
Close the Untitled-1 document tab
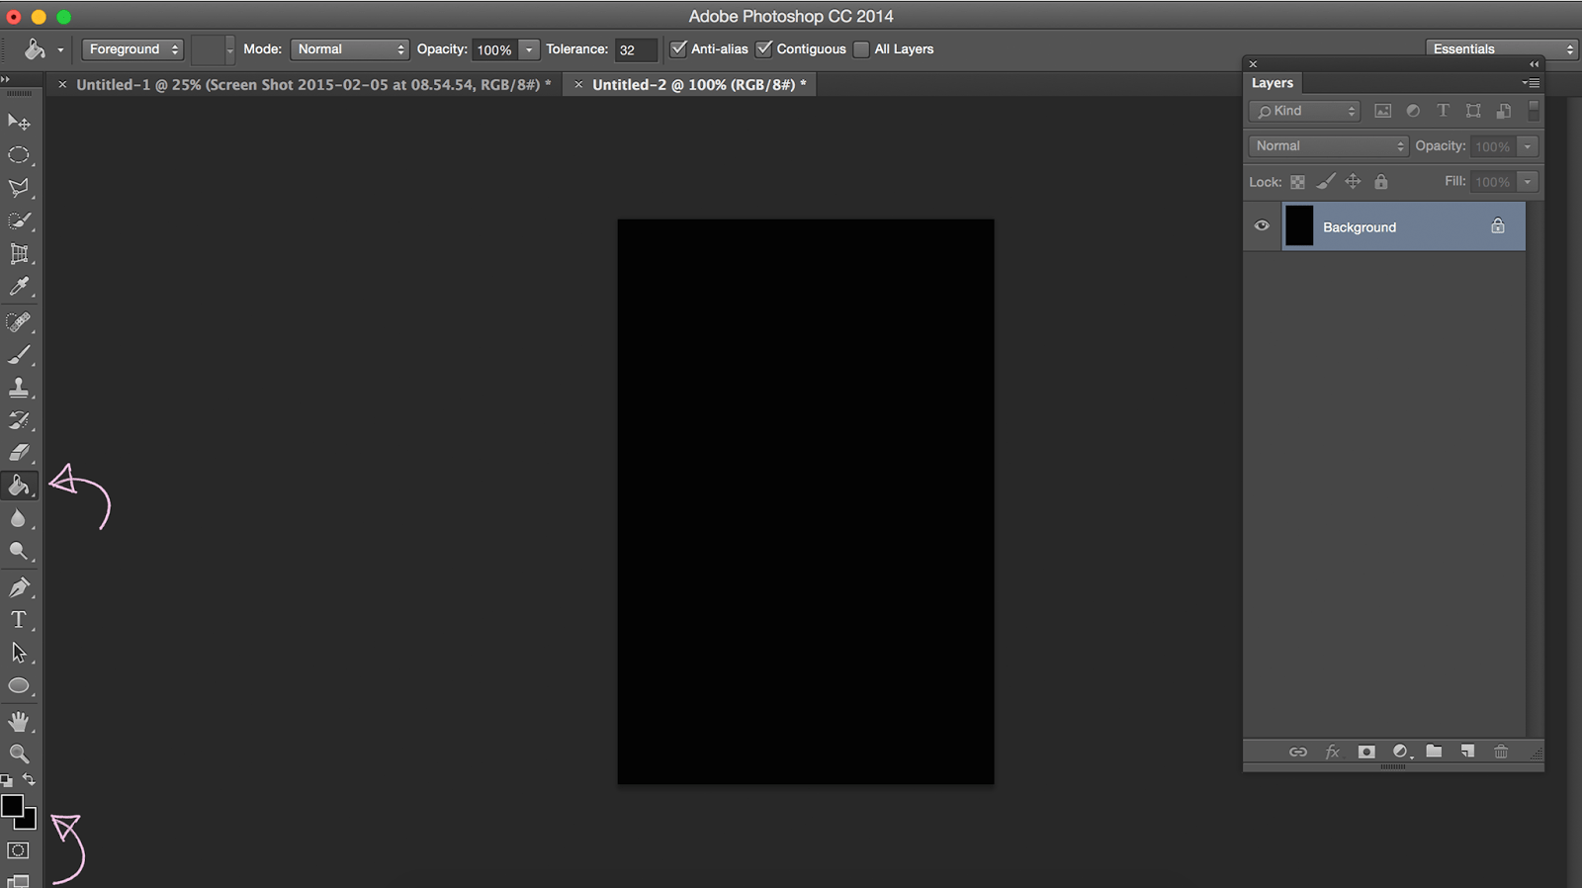coord(62,85)
